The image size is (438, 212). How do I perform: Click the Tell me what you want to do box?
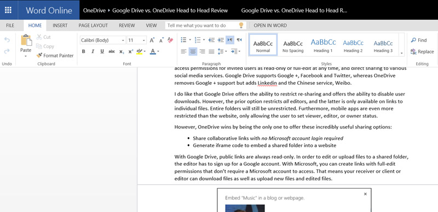pos(206,25)
